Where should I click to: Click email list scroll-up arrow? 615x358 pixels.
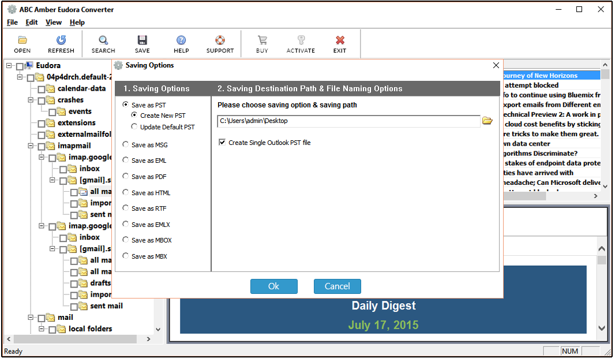(605, 65)
